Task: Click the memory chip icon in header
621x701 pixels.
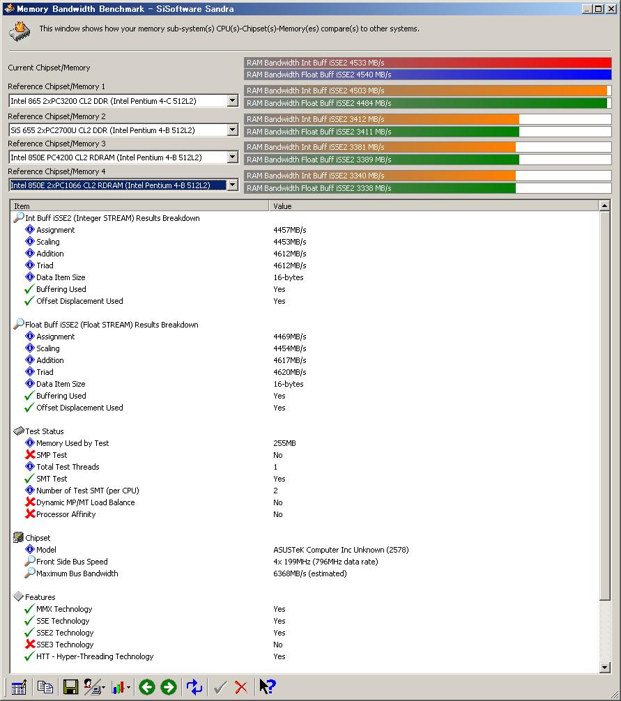Action: coord(20,32)
